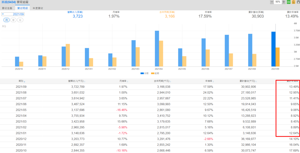This screenshot has height=153, width=300.
Task: Click the 90% zoom value field
Action: (x=278, y=2)
